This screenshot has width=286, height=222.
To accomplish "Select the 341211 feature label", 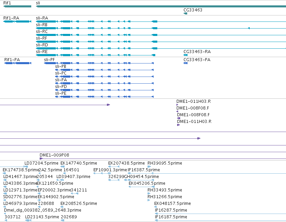I will 79,190.
